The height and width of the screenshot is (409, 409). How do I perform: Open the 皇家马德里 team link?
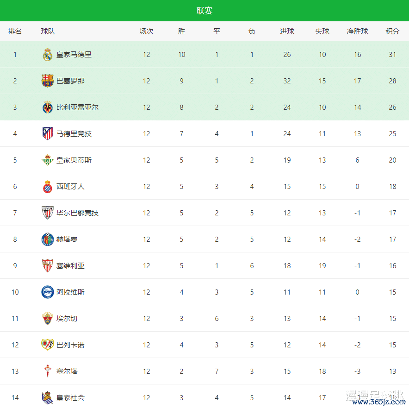pos(74,55)
